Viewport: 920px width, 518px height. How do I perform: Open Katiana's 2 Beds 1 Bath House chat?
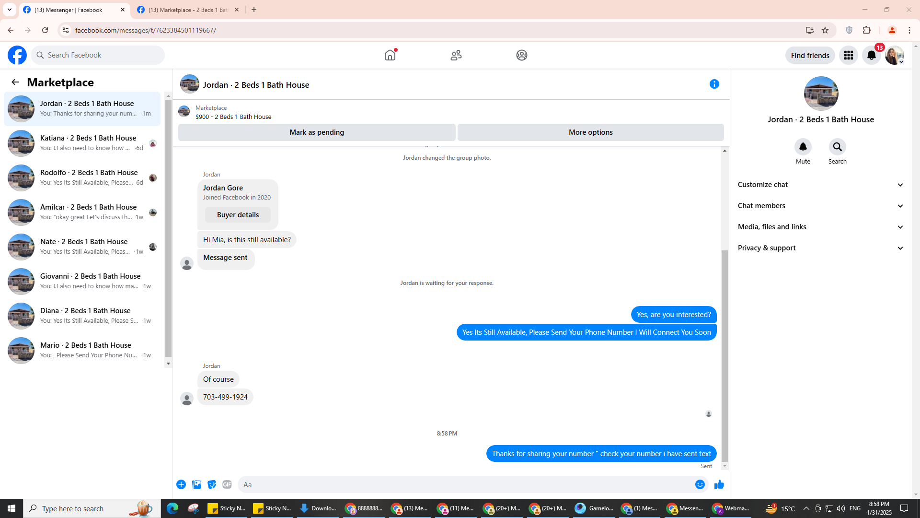pos(82,143)
